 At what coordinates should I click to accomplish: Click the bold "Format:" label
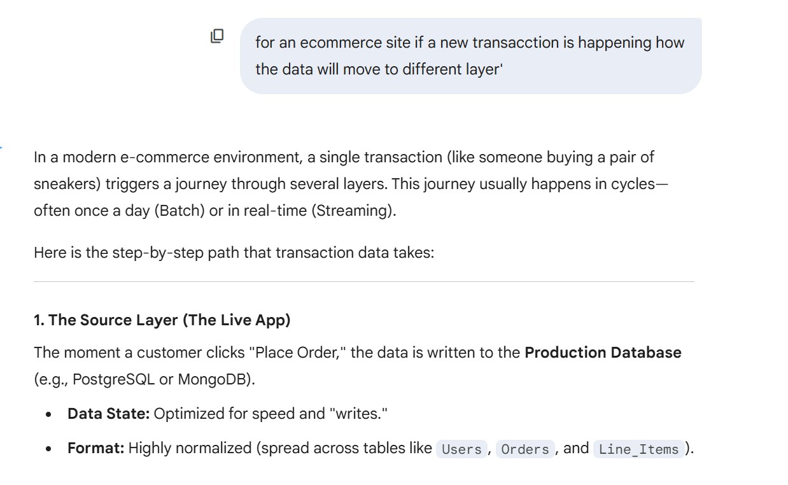point(95,448)
